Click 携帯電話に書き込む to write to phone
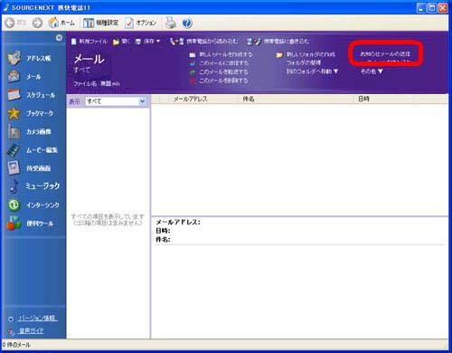Image resolution: width=452 pixels, height=353 pixels. [278, 42]
